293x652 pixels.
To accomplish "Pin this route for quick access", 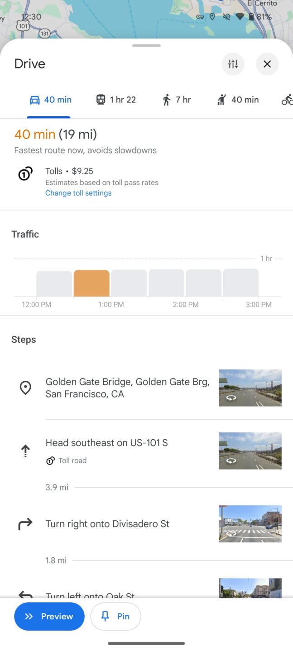I will point(115,616).
